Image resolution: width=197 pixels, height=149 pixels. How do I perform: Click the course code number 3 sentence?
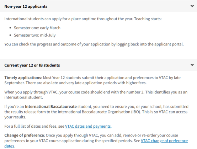[96, 95]
